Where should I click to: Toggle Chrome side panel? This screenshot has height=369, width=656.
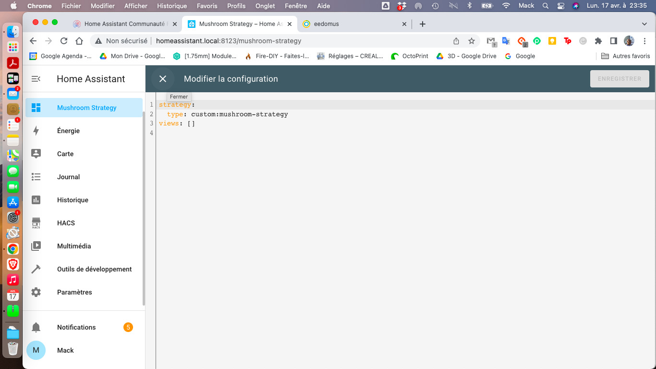613,41
